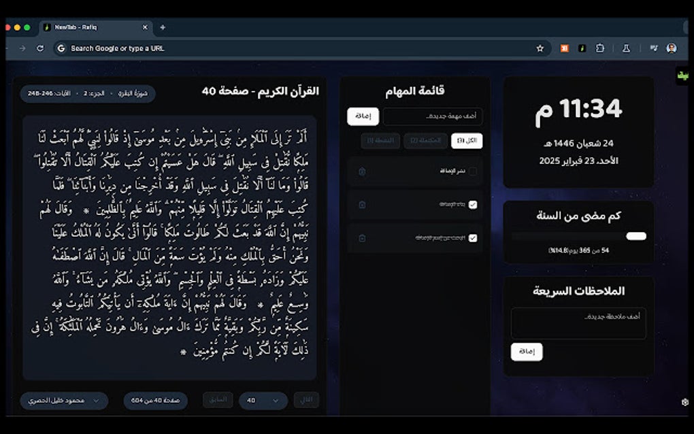Open the Rafiq extension icon in toolbar
This screenshot has width=694, height=434.
coord(582,49)
